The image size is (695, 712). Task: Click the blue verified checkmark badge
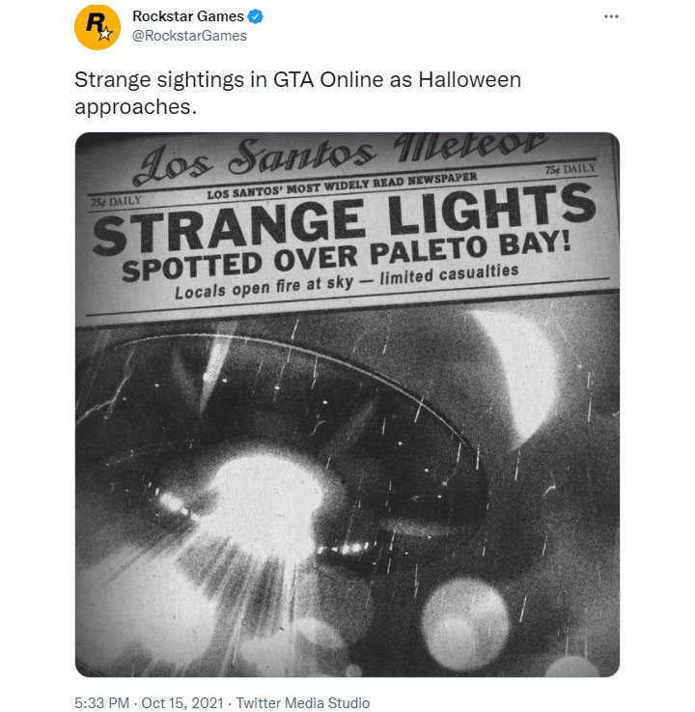256,16
